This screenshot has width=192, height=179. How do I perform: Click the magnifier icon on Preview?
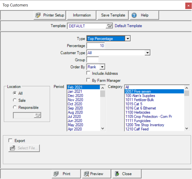point(86,174)
